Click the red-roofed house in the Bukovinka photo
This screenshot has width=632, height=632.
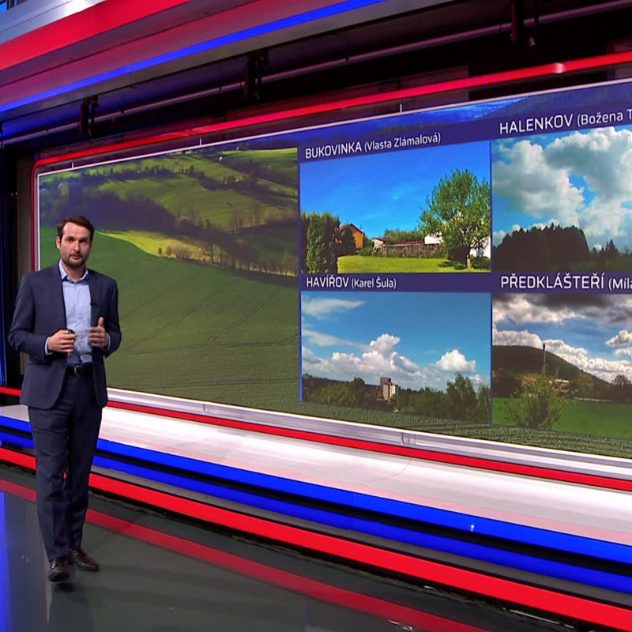point(354,235)
